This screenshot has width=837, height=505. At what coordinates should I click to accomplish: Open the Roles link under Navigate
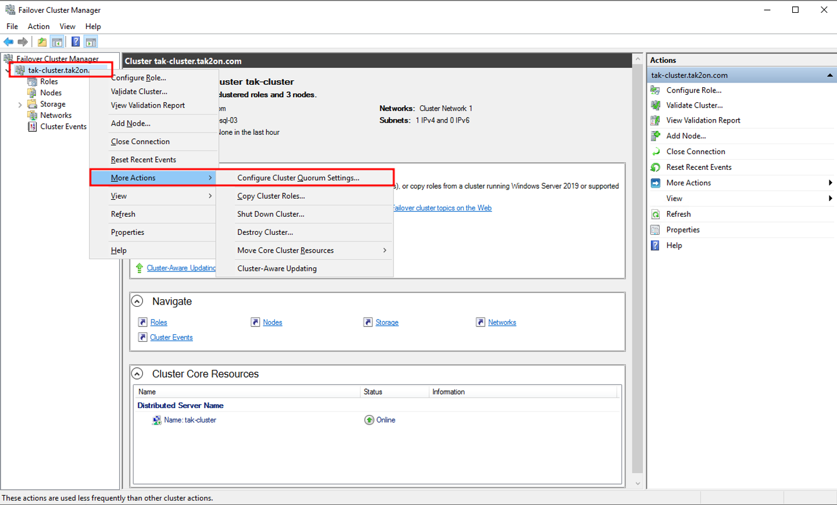[x=159, y=323]
